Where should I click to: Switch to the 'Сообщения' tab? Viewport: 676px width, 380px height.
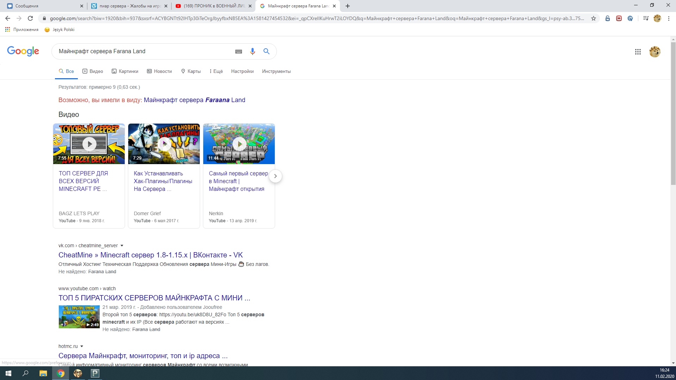(42, 6)
